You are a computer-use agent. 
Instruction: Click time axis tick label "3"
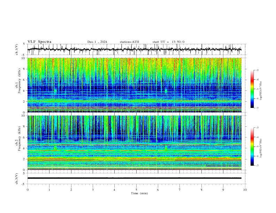(93, 190)
